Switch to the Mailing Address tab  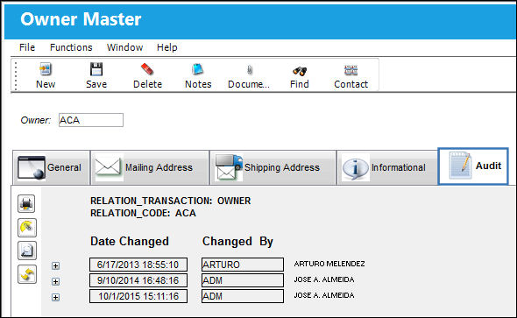pos(150,167)
